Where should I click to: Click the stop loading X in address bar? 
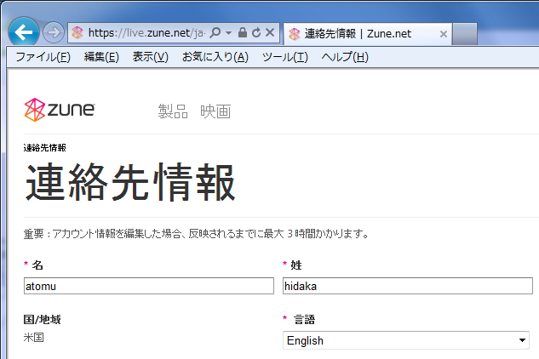(269, 33)
